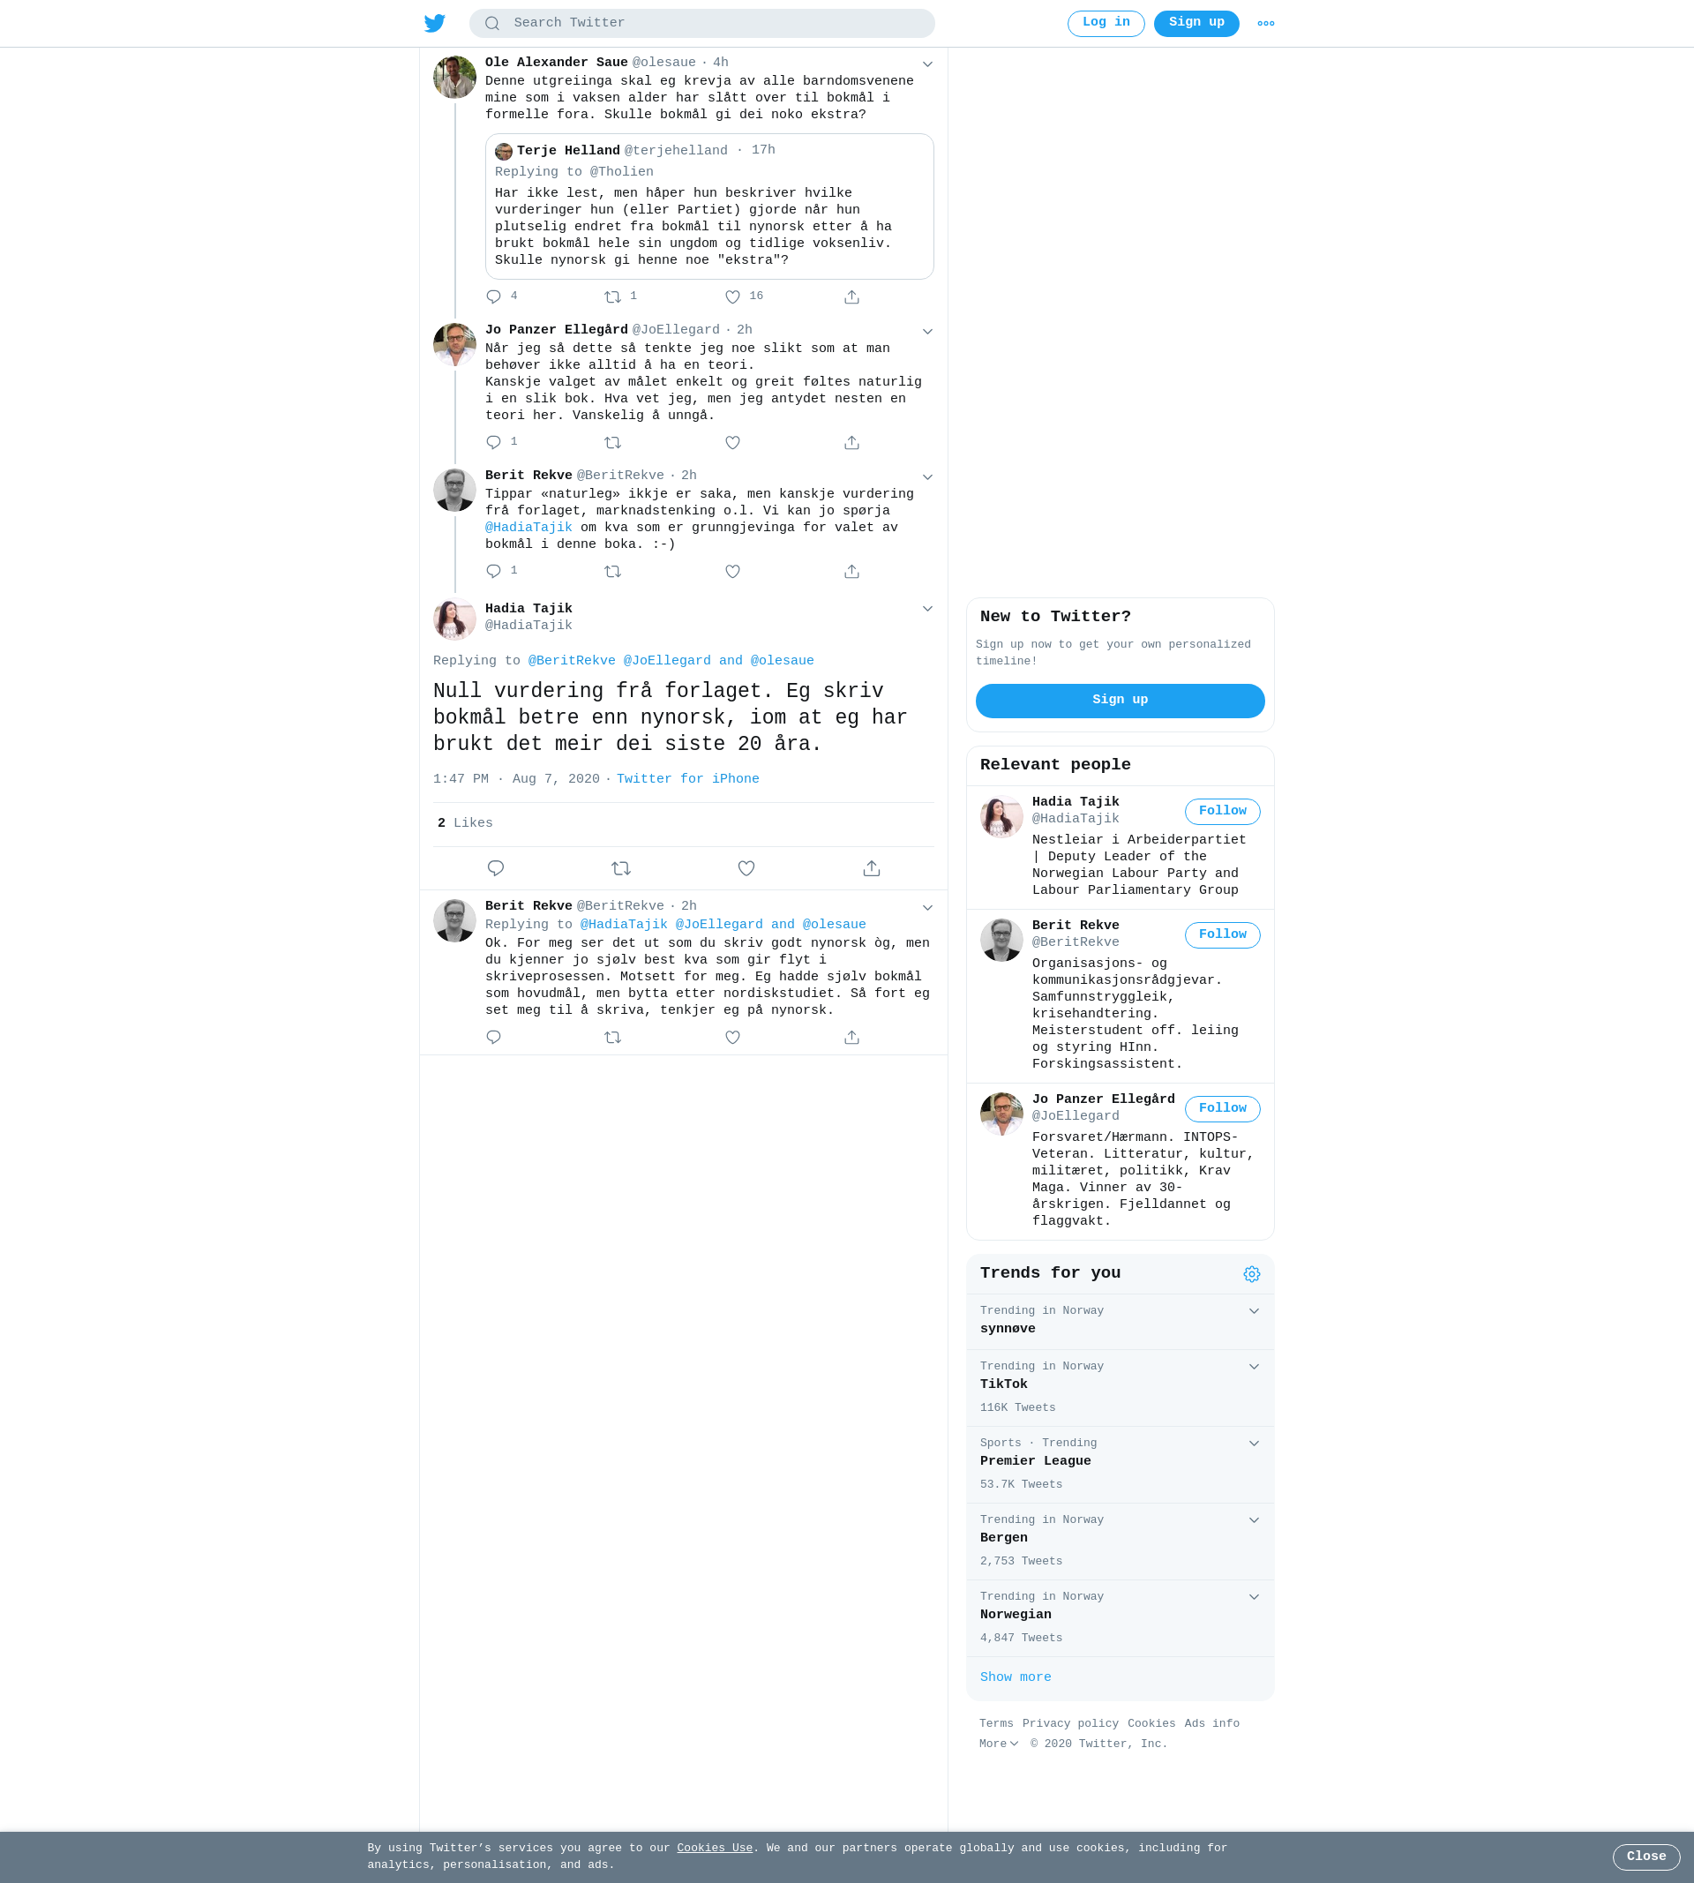Expand the More footer menu

pyautogui.click(x=999, y=1744)
